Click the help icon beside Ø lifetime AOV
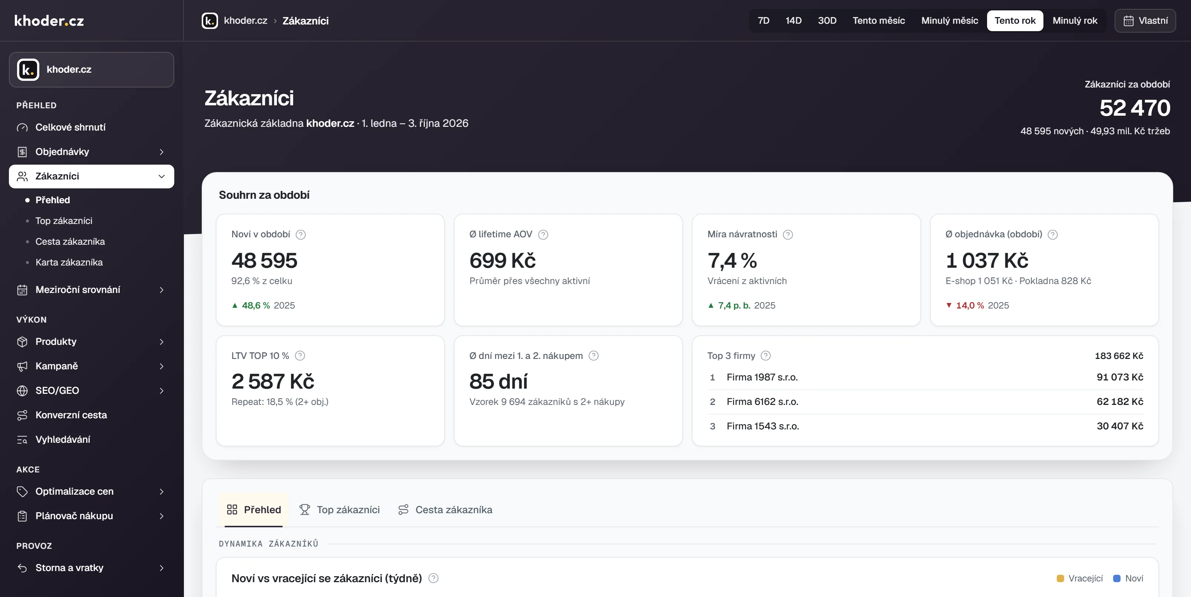Screen dimensions: 1191x597 point(543,234)
